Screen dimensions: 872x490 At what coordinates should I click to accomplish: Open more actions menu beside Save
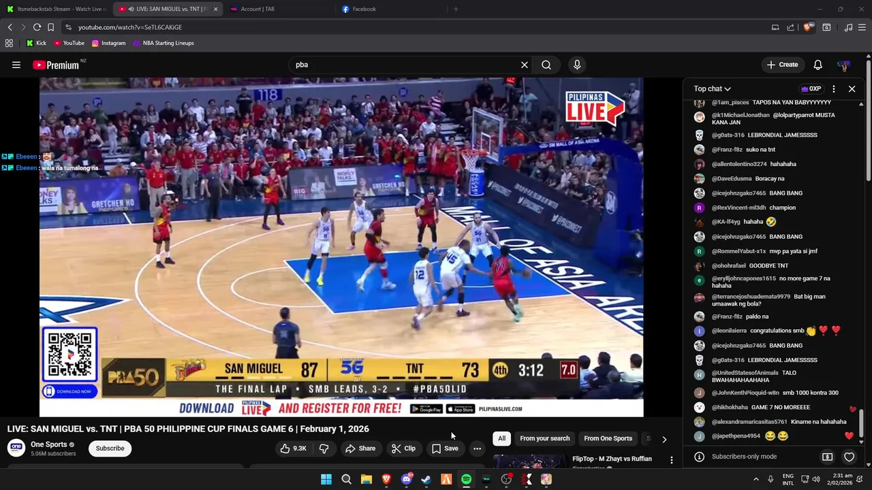point(477,448)
